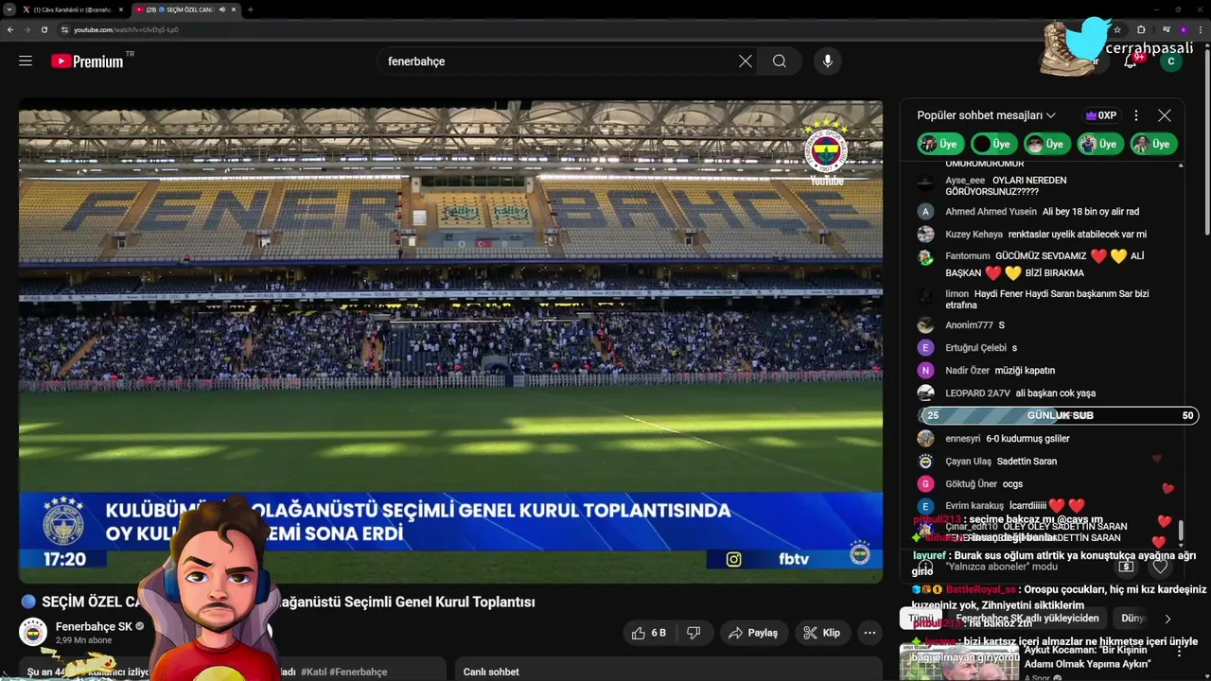Go back in browser
Image resolution: width=1211 pixels, height=681 pixels.
[x=10, y=29]
